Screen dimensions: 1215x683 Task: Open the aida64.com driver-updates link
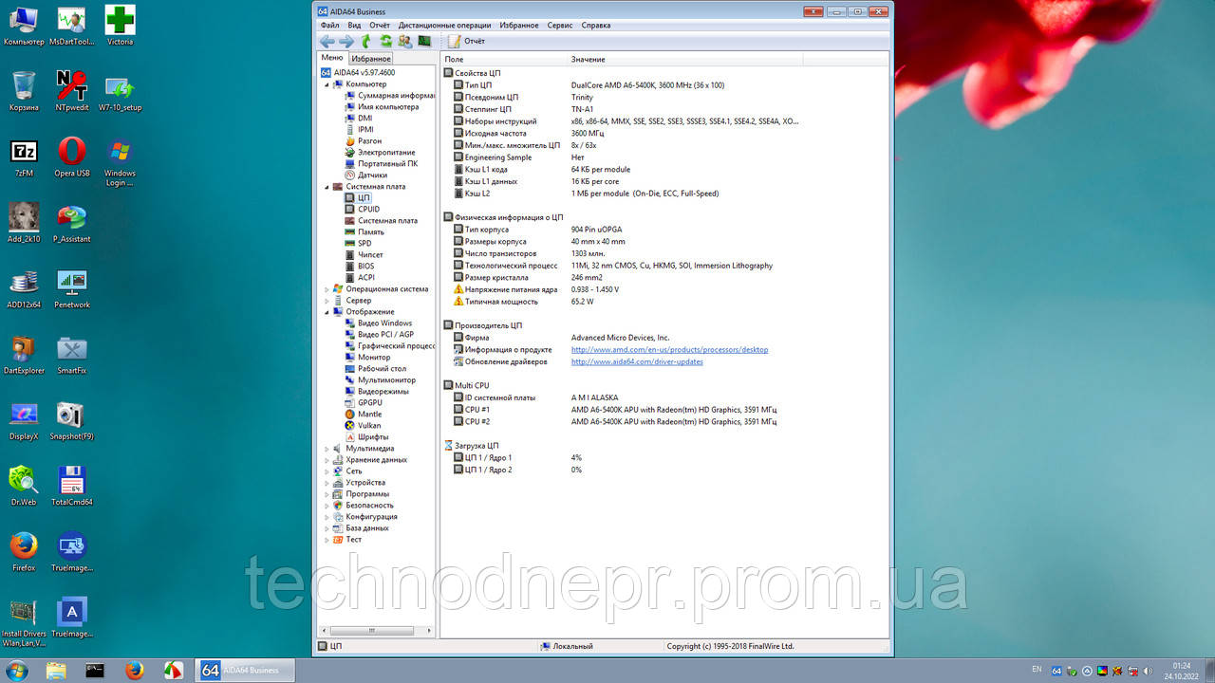point(637,361)
